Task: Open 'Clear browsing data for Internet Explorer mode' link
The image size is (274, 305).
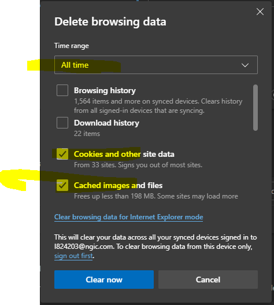Action: click(129, 217)
